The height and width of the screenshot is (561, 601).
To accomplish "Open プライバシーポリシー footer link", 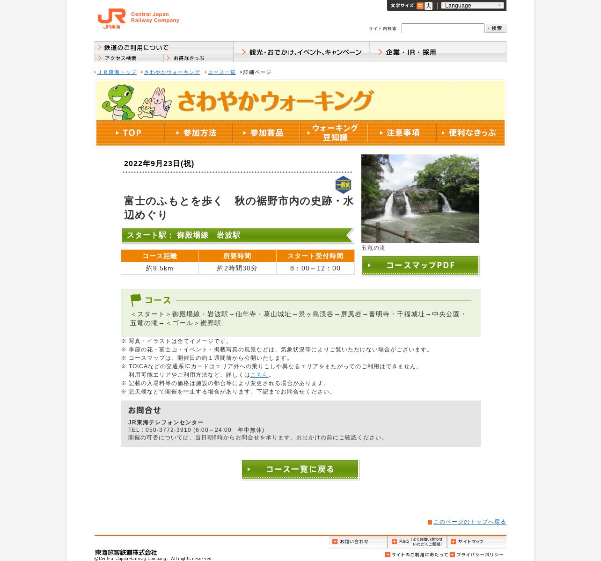I will [477, 555].
